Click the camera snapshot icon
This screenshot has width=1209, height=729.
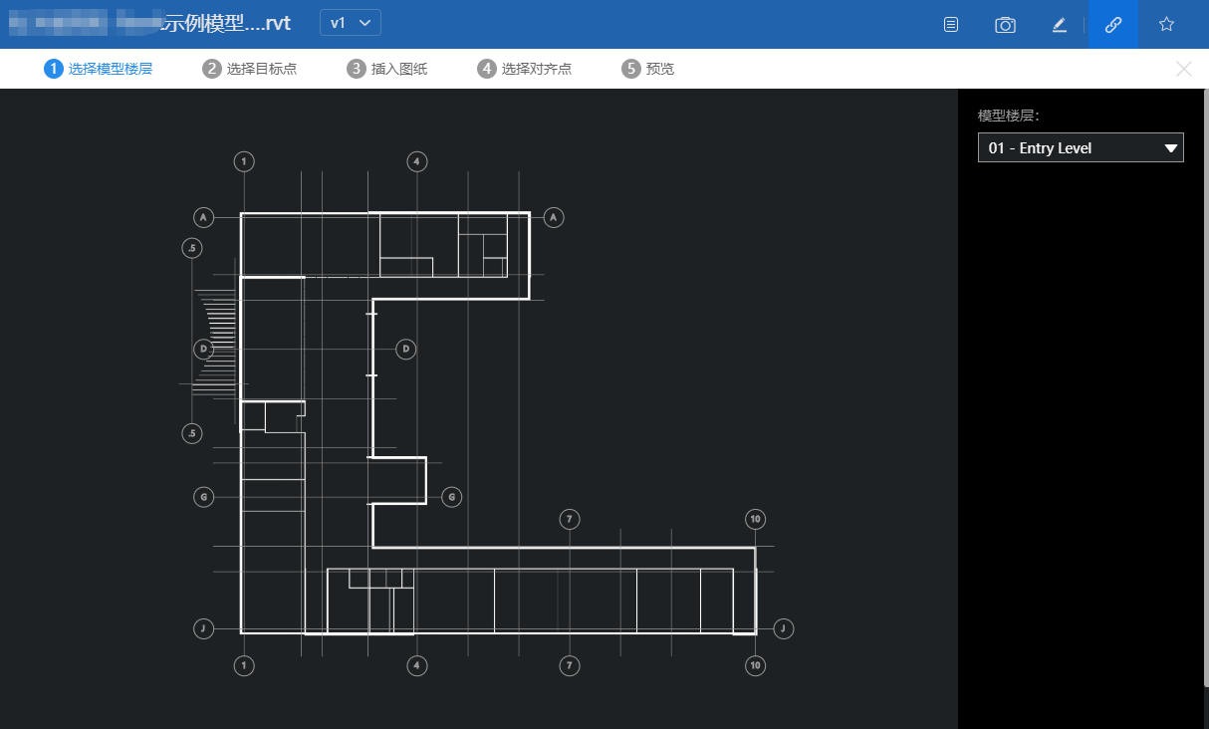pyautogui.click(x=1005, y=25)
